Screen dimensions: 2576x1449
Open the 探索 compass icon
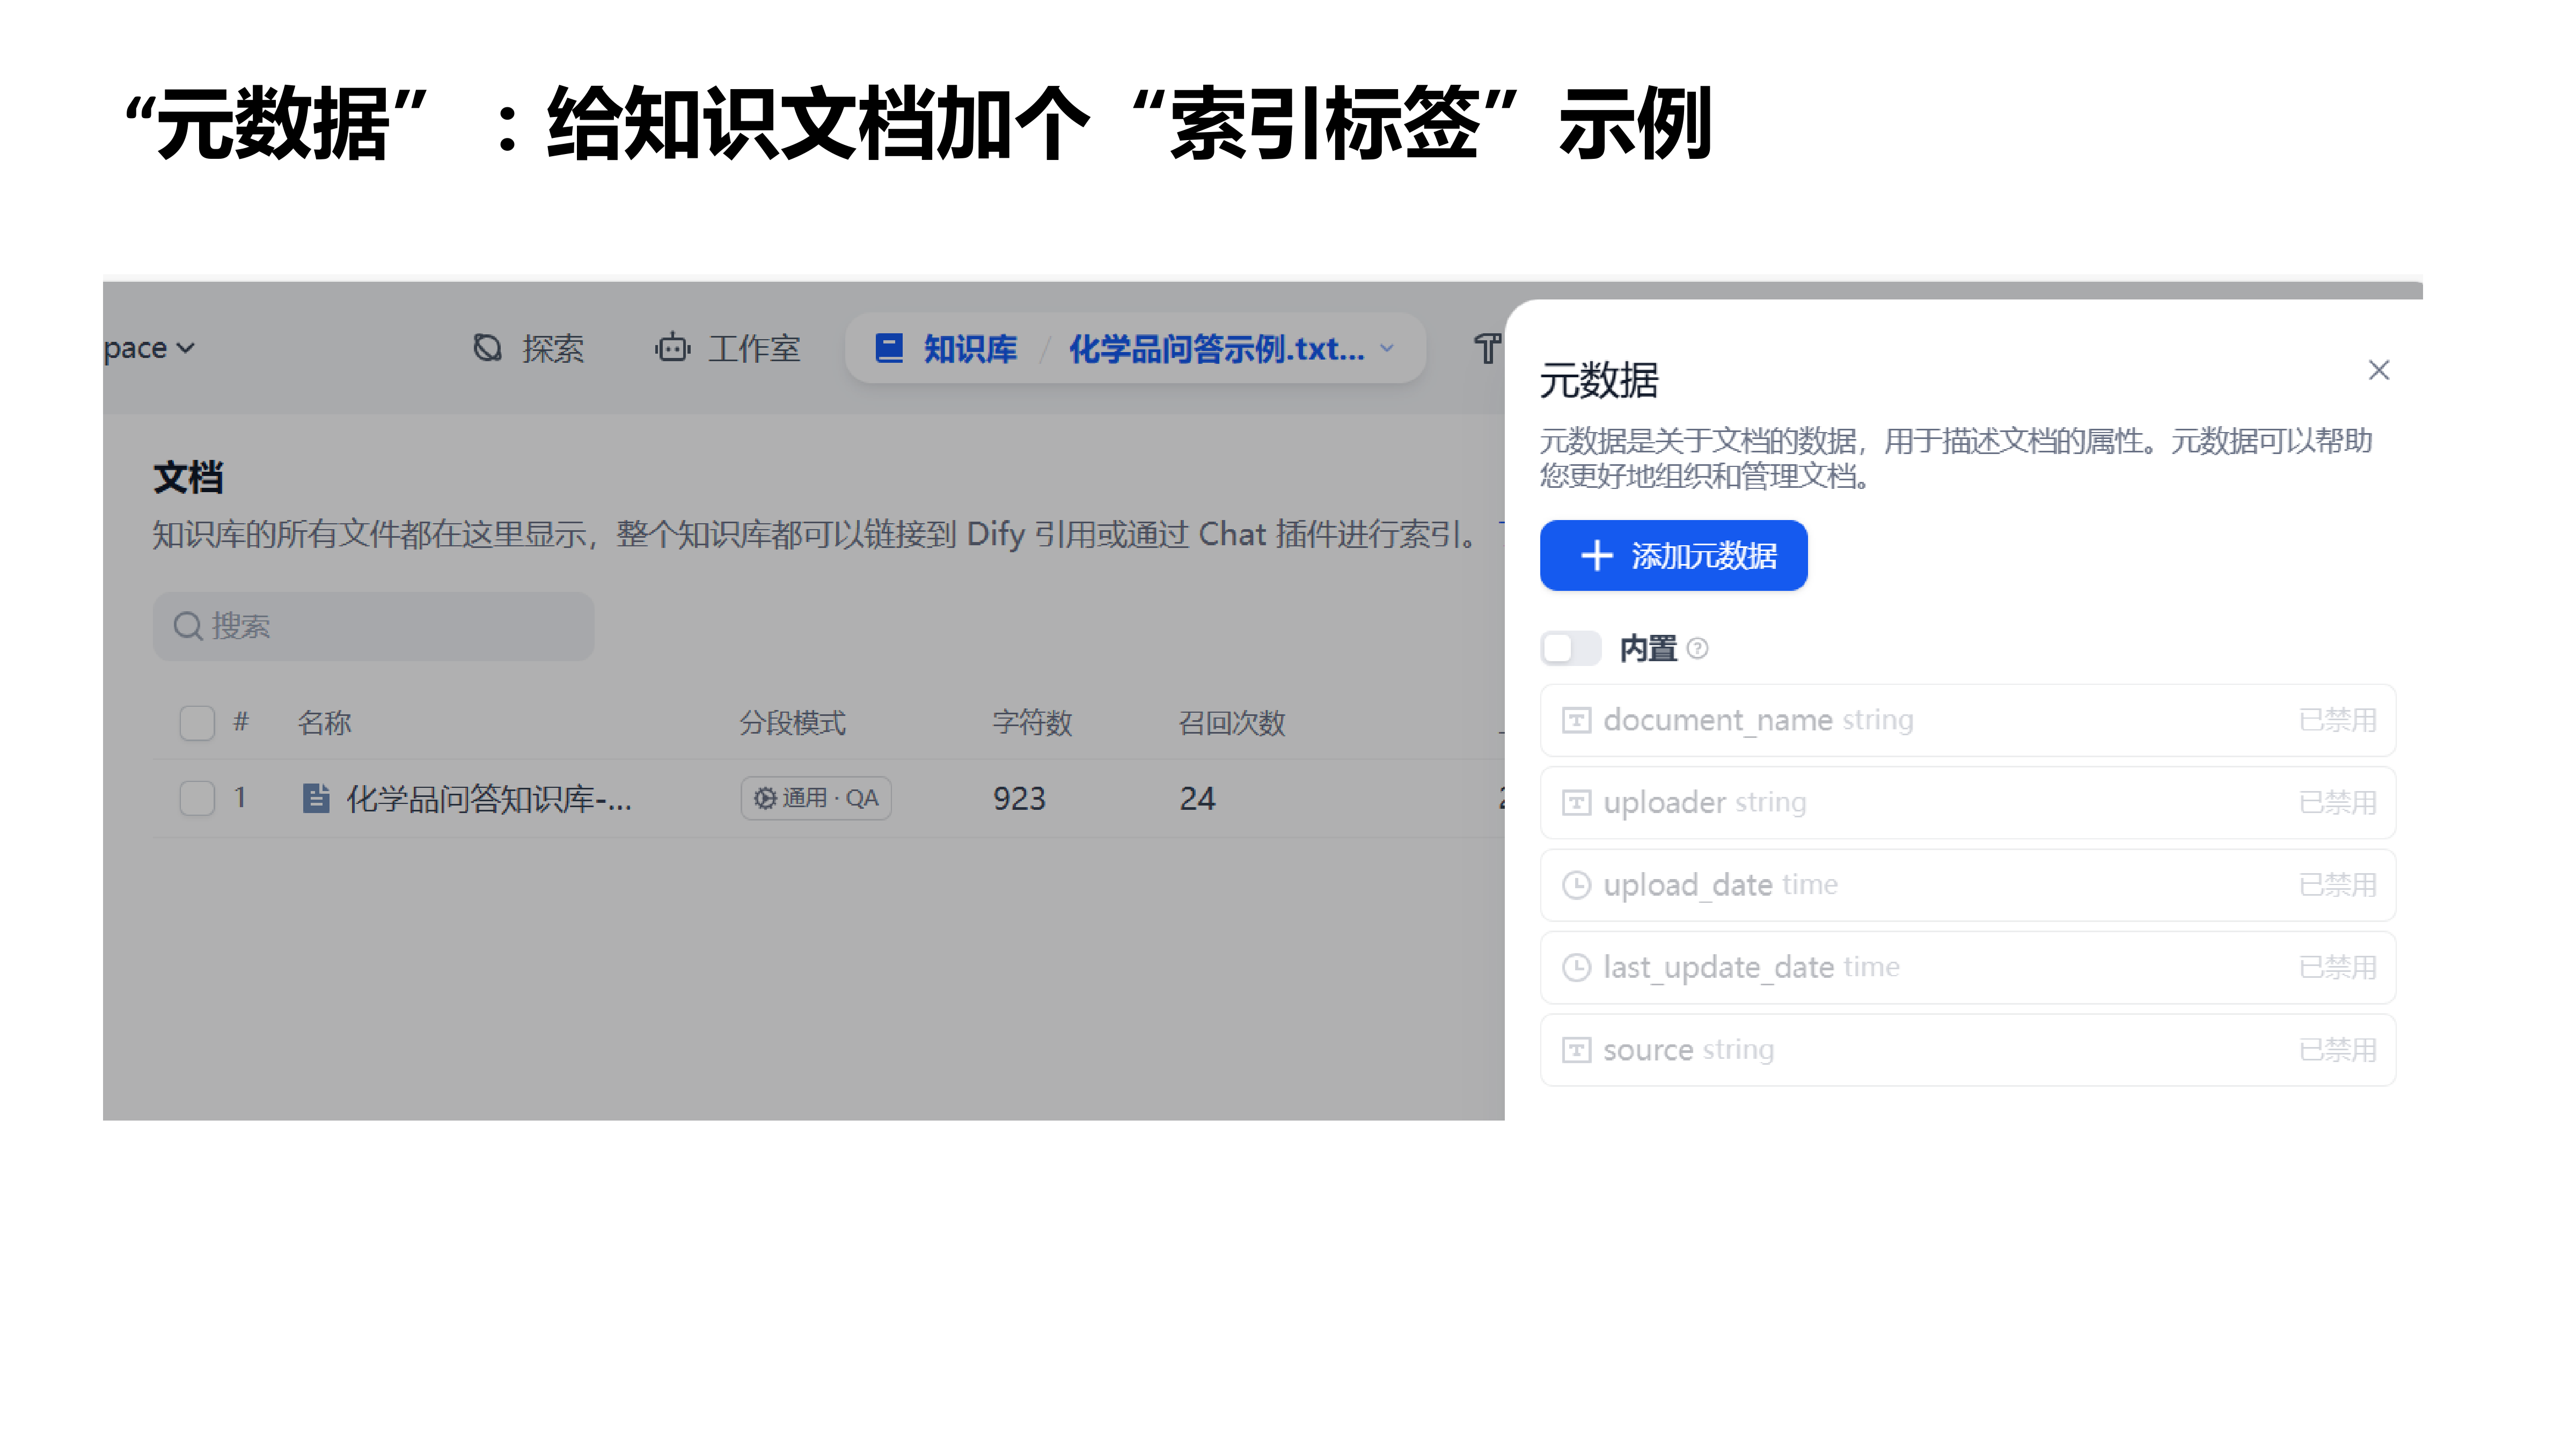[x=487, y=348]
